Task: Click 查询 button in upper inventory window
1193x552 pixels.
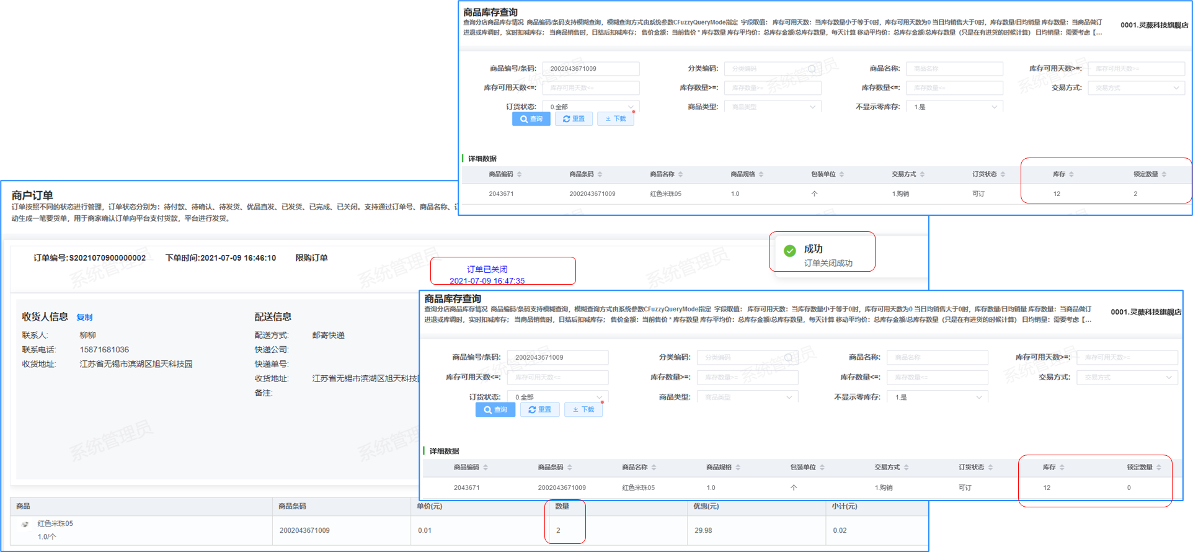Action: [531, 119]
